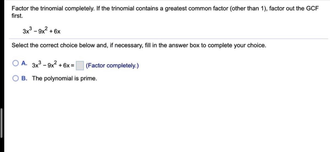Click the word 'first.' on second line
330x152 pixels.
coord(17,15)
